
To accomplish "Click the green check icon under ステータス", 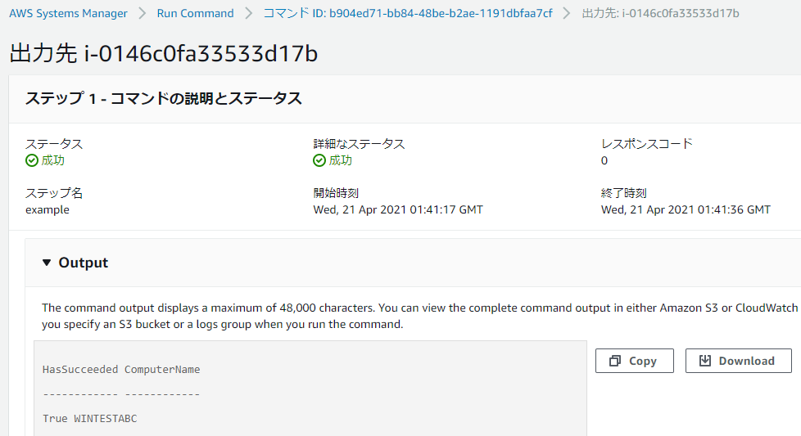I will 32,160.
